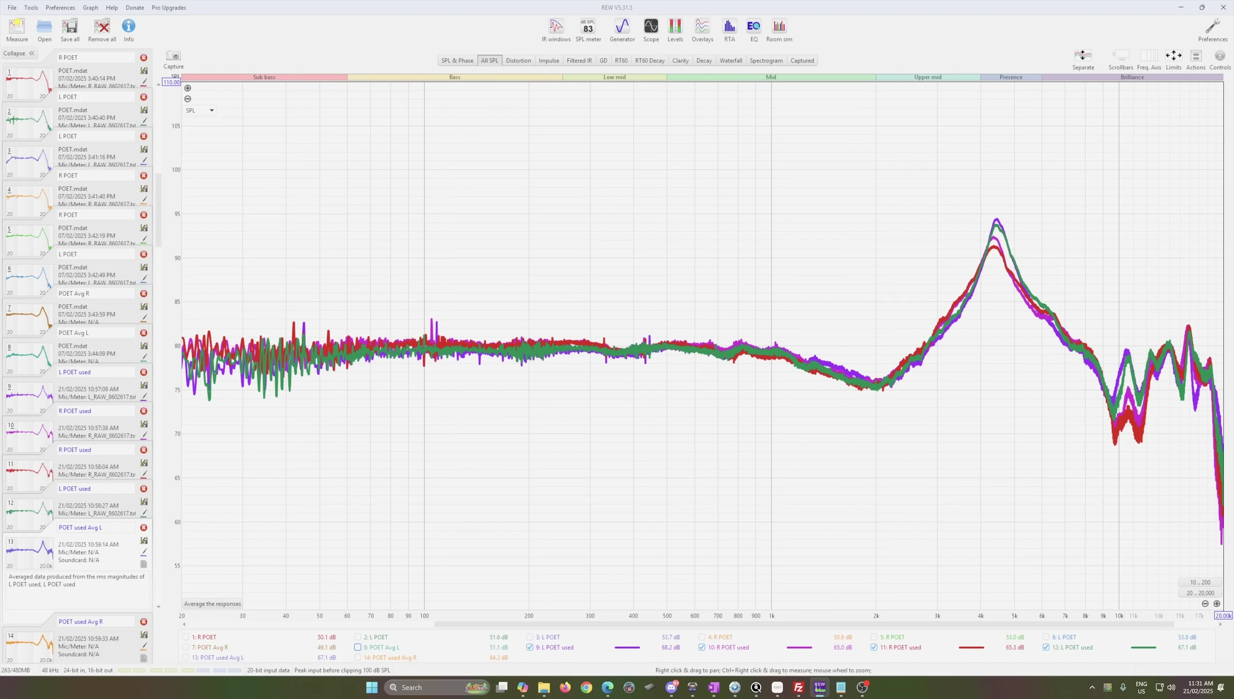
Task: Uncheck the 11: R POET used trace
Action: click(x=874, y=647)
